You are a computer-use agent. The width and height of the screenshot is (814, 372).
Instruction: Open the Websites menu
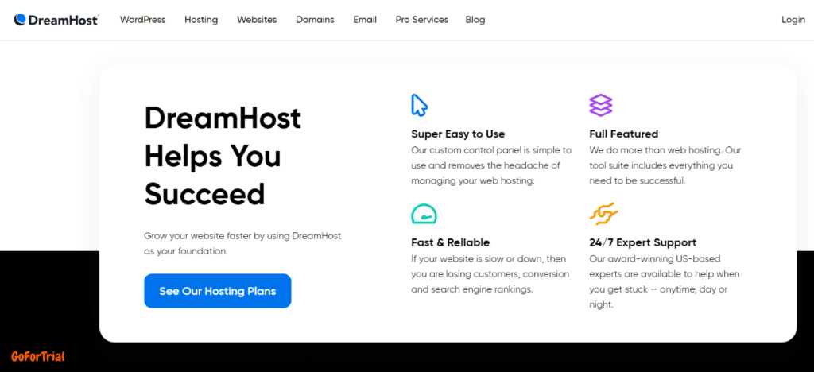[x=257, y=20]
